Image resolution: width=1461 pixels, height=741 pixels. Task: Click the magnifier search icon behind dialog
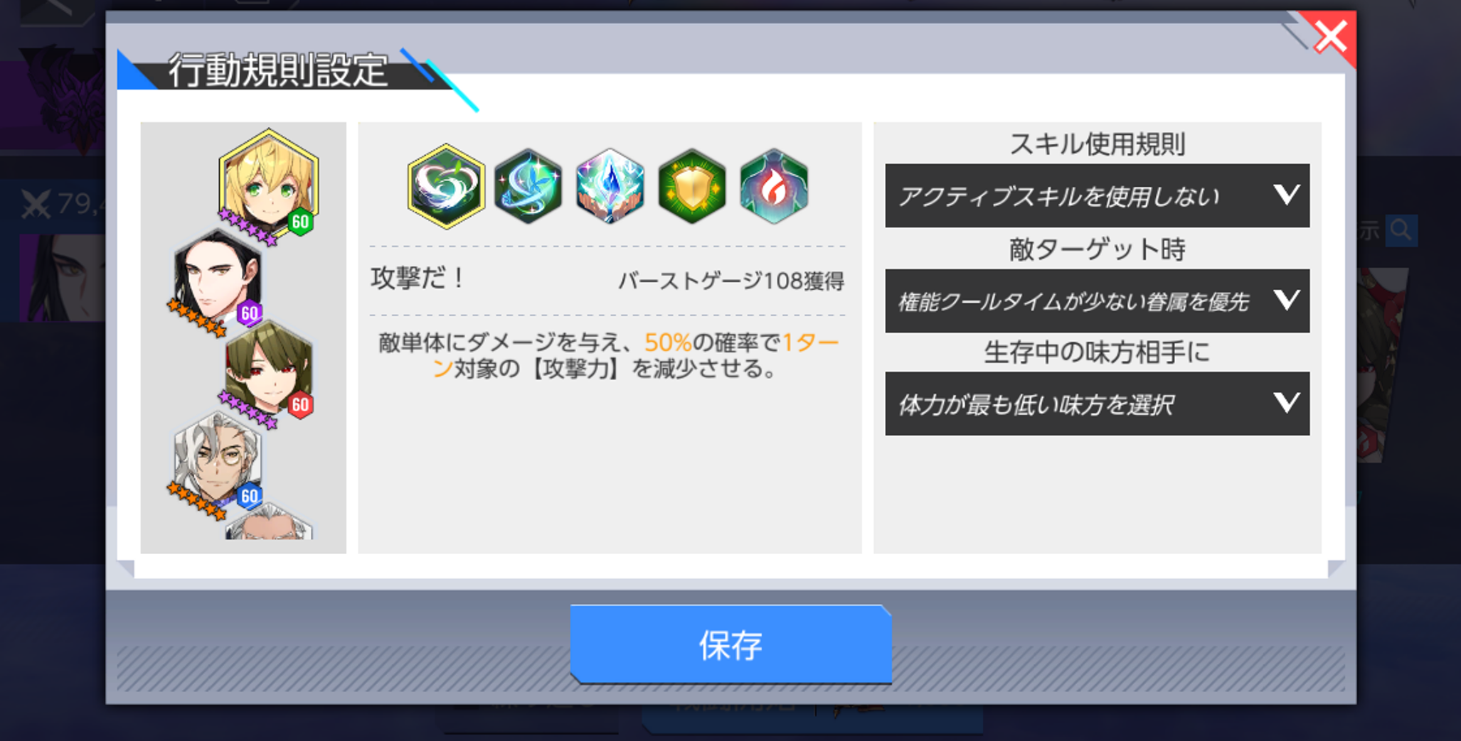click(1401, 230)
